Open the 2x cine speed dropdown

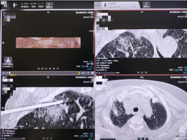[x=86, y=73]
